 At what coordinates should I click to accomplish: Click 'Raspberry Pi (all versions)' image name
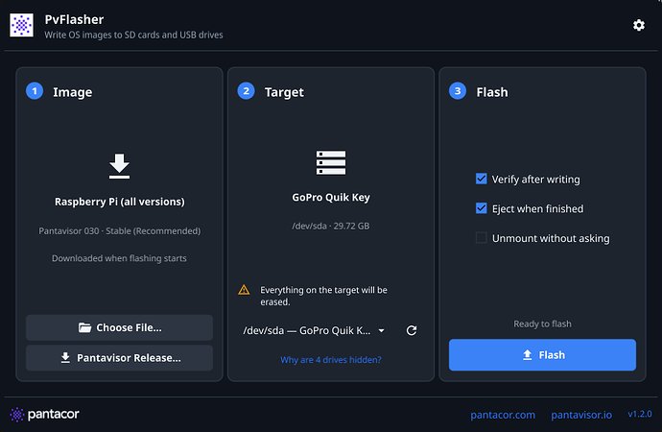coord(120,202)
